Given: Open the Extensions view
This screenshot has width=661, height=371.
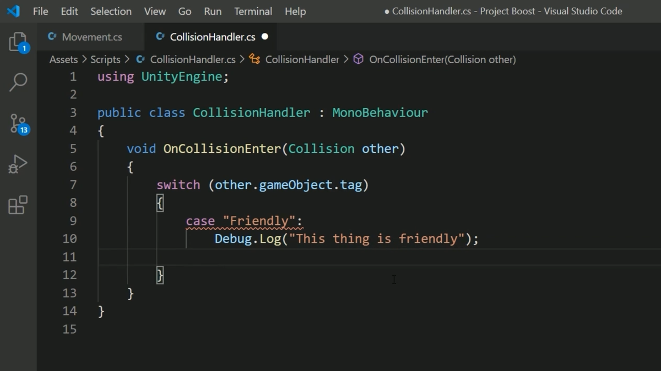Looking at the screenshot, I should [18, 204].
